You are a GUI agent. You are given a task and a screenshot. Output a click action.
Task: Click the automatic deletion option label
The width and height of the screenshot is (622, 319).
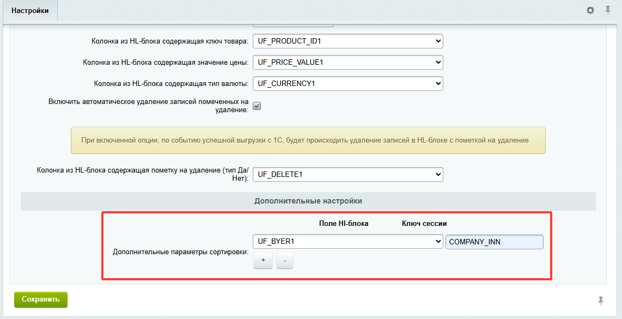tap(149, 106)
